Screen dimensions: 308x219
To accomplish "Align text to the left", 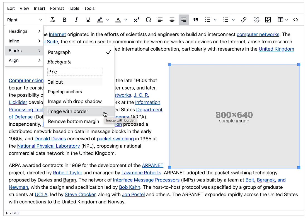I will click(160, 20).
